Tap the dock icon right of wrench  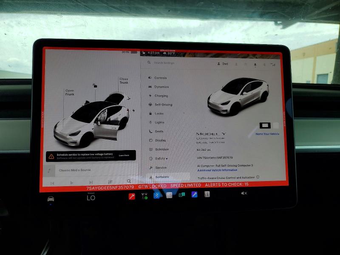coord(144,196)
